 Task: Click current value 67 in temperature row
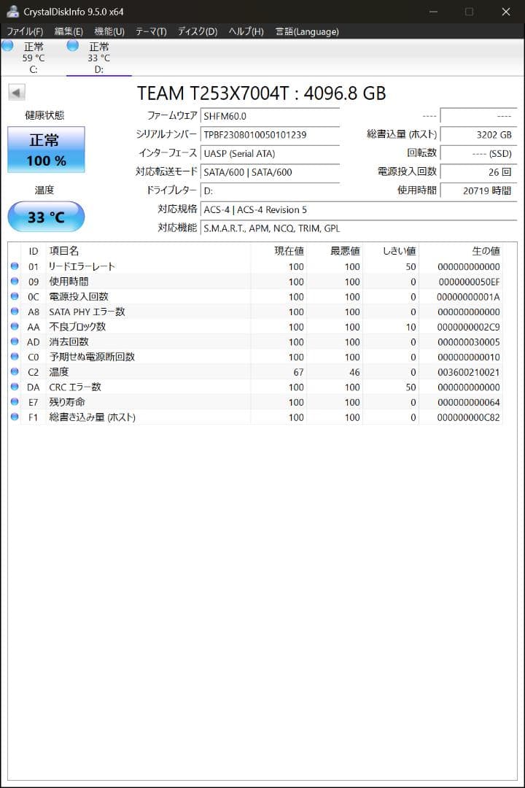pyautogui.click(x=298, y=372)
